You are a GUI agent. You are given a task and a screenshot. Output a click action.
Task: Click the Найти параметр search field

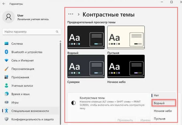coord(32,32)
